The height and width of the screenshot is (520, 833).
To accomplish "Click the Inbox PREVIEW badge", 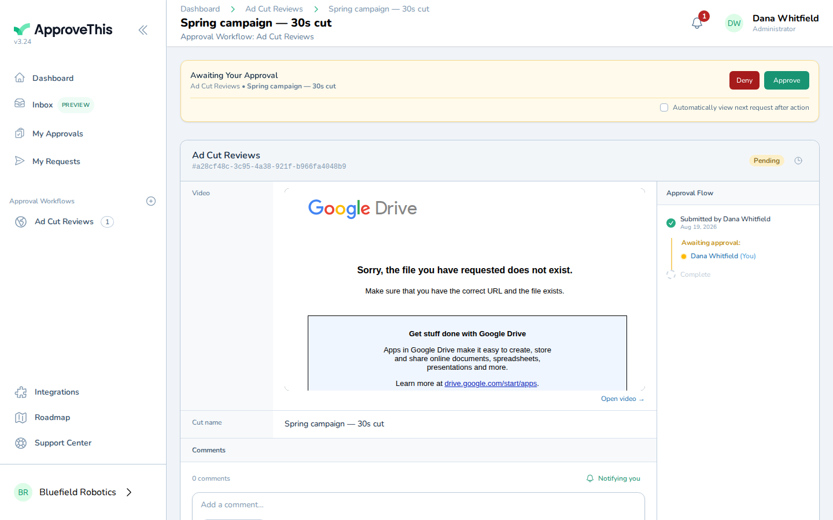I will [76, 105].
